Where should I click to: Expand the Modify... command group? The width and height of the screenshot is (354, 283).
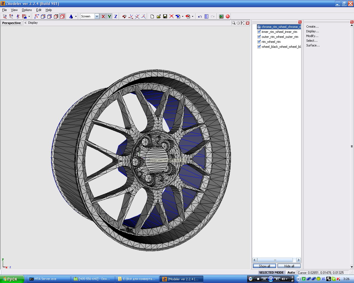(312, 36)
